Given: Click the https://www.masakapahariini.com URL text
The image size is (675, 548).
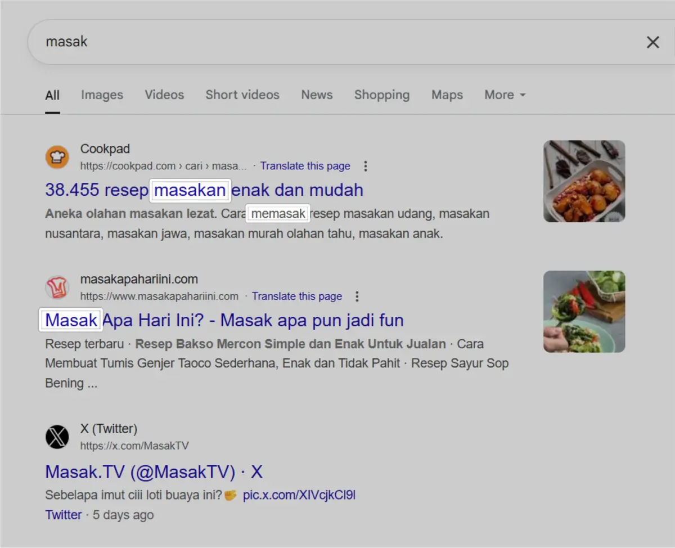Looking at the screenshot, I should [159, 296].
